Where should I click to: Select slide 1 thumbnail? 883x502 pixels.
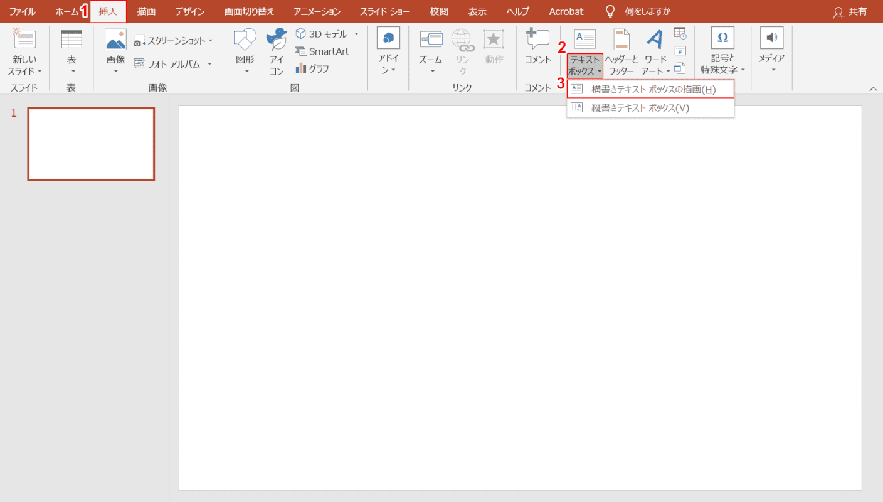(91, 144)
